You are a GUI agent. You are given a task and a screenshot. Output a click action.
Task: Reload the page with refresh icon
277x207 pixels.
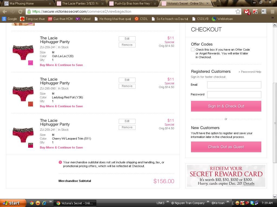click(20, 12)
